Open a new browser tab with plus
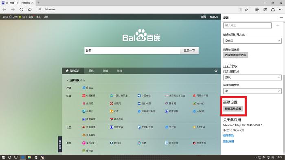This screenshot has width=285, height=160. point(39,3)
